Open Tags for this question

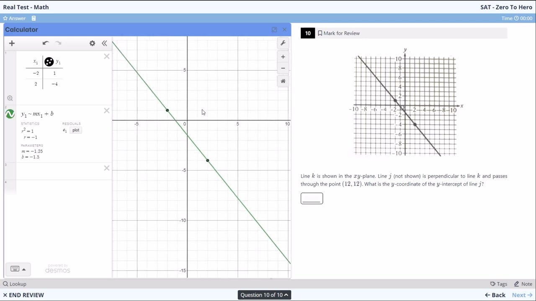click(499, 284)
